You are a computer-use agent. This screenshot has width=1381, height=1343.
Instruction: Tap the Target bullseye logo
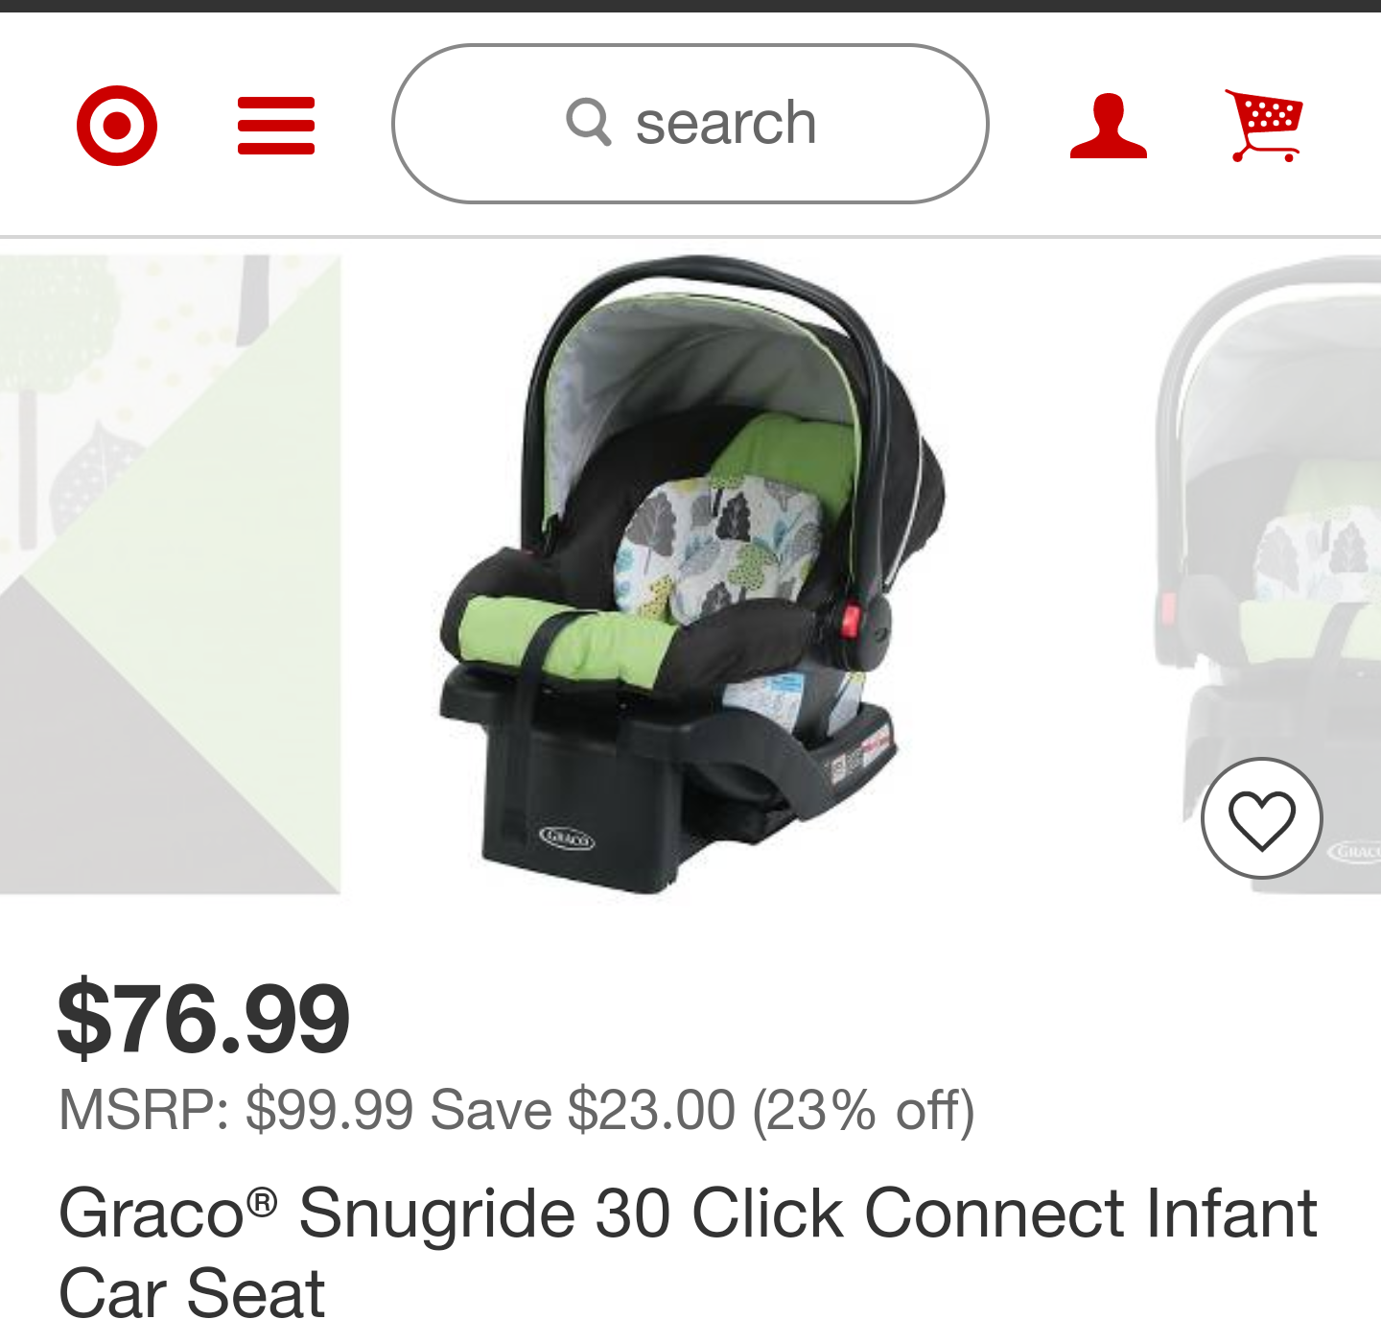coord(117,126)
